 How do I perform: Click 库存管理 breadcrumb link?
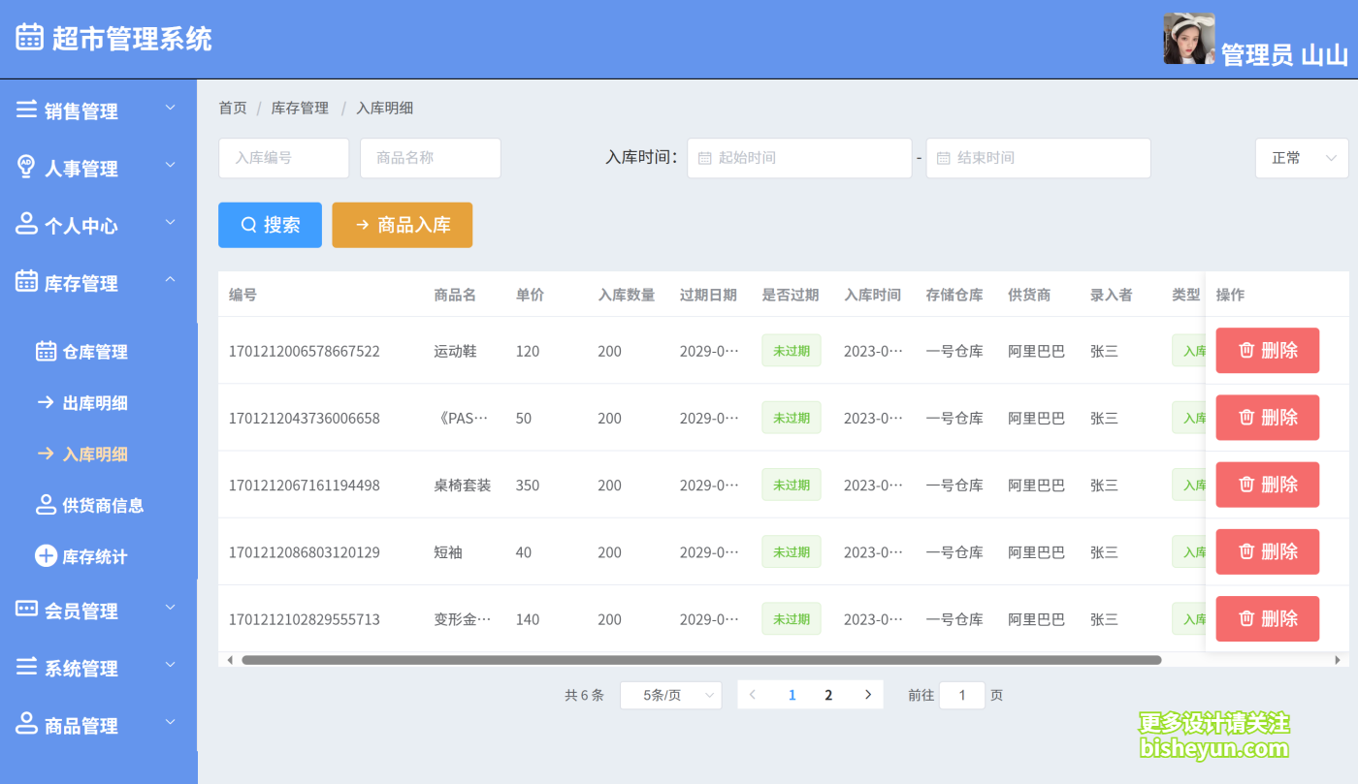point(300,108)
